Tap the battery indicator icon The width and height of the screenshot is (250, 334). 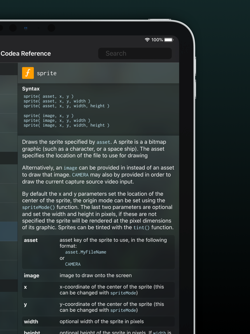pyautogui.click(x=169, y=40)
